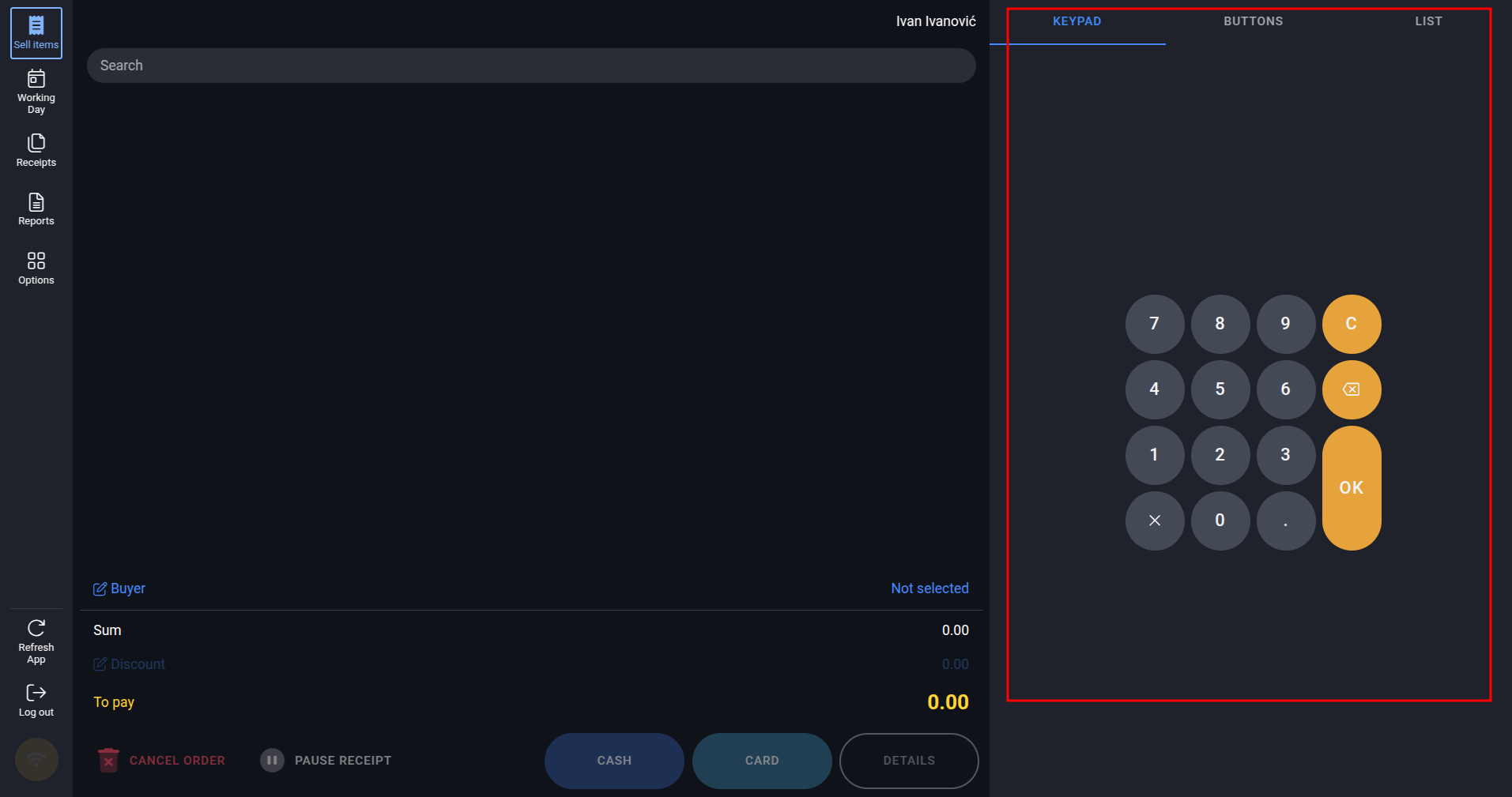Switch to the List tab
The width and height of the screenshot is (1512, 797).
pos(1427,21)
